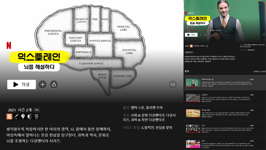Open the 벼락부자 되는 법 episode thumbnail
The width and height of the screenshot is (266, 150).
[193, 83]
